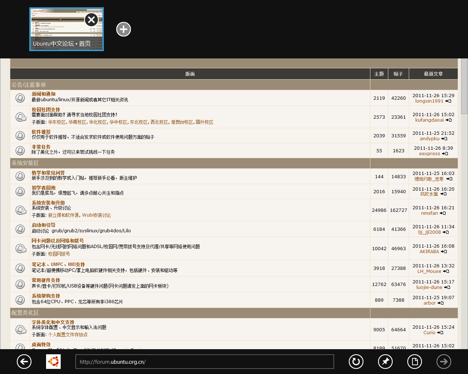View user profile Curio
The height and width of the screenshot is (374, 468).
tap(429, 333)
